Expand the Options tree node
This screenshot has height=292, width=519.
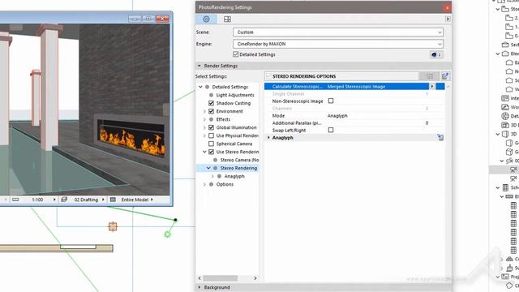204,184
